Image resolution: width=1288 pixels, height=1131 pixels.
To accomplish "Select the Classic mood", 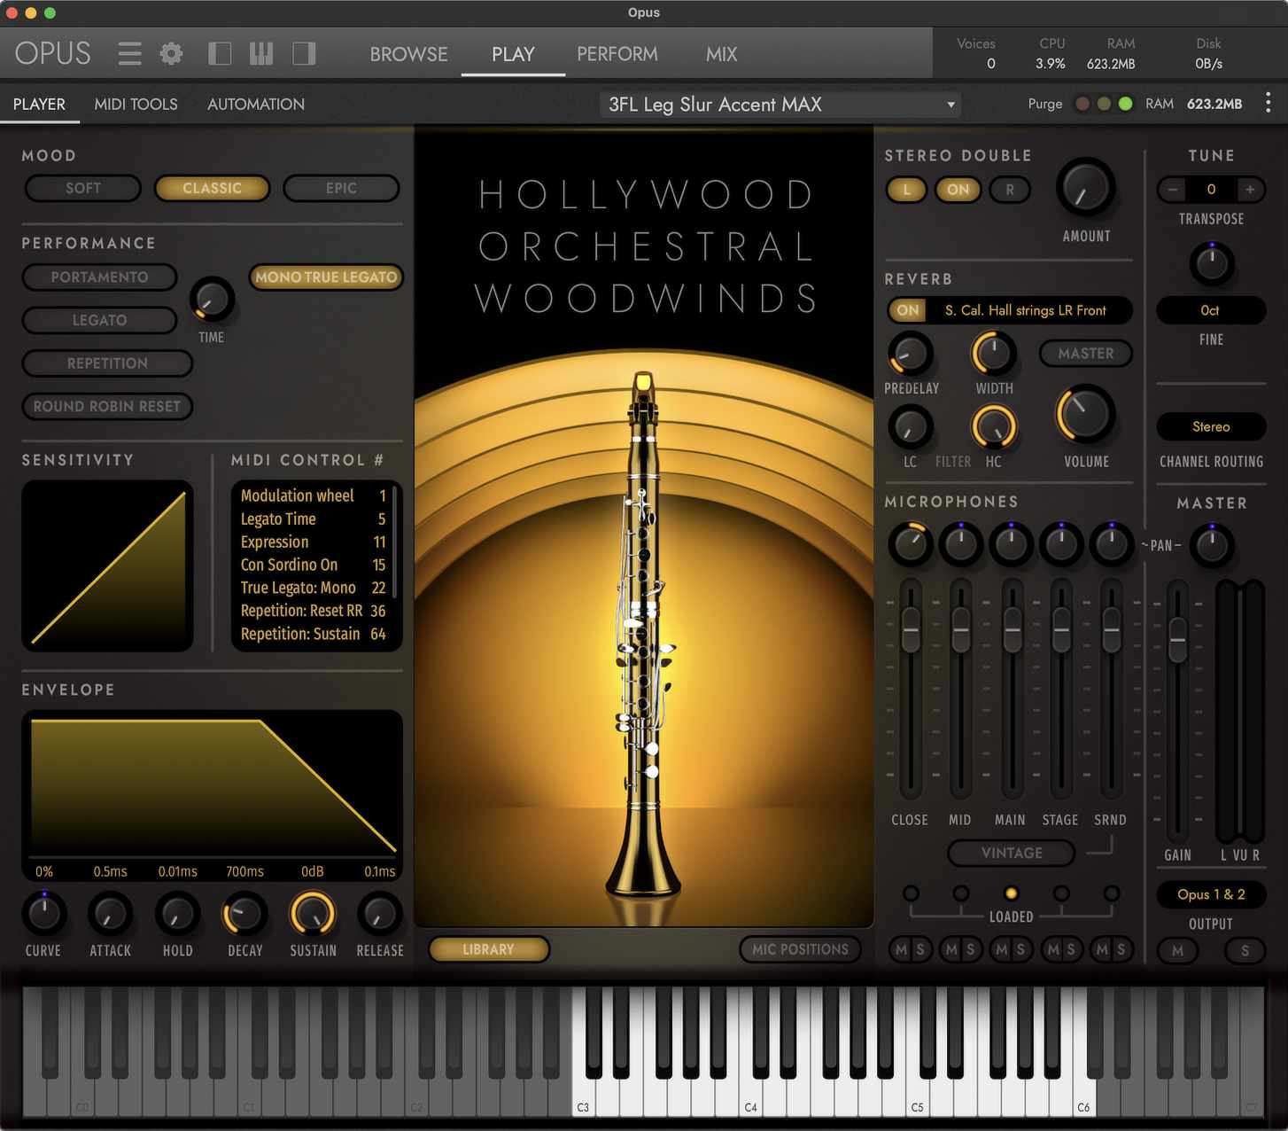I will [212, 188].
